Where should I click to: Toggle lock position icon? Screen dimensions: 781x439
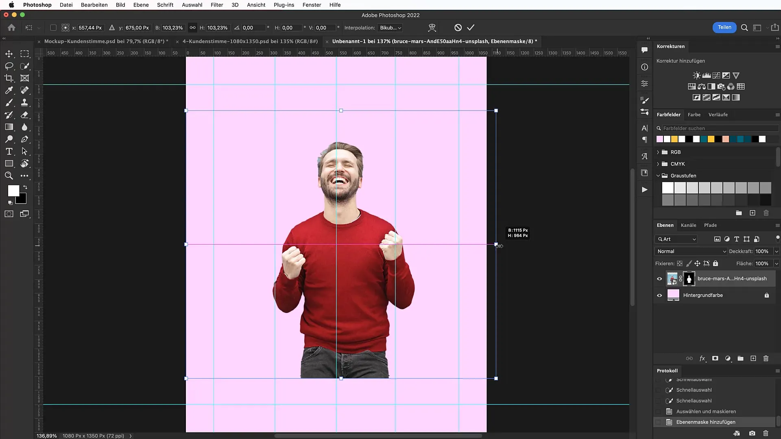(697, 263)
